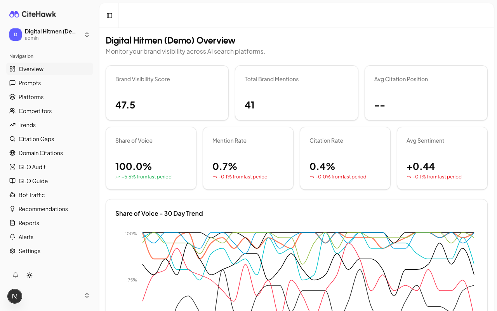This screenshot has height=311, width=497.
Task: Open the Recommendations page
Action: 43,209
